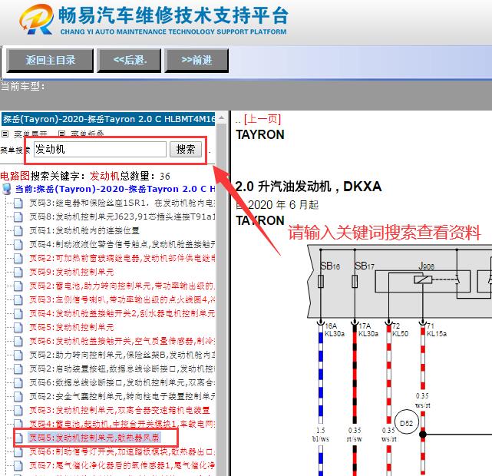
Task: Open 页码2:安全气囊控制单元 entry
Action: (122, 396)
